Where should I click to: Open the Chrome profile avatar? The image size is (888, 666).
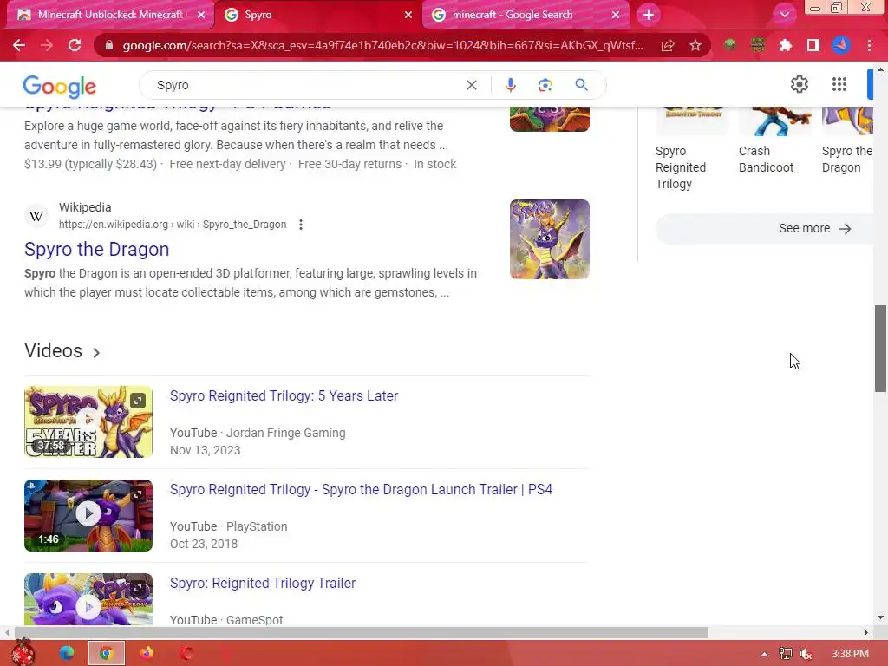[841, 45]
